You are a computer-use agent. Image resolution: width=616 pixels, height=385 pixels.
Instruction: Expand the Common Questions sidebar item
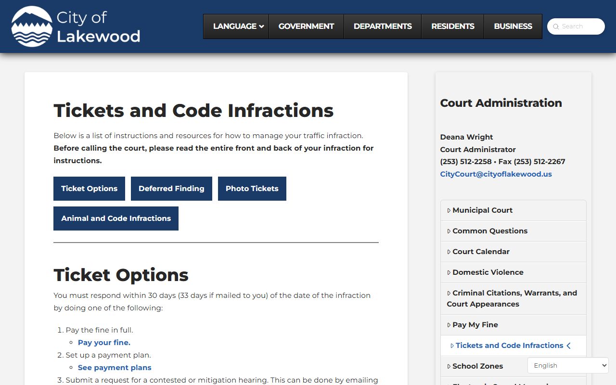pyautogui.click(x=489, y=231)
